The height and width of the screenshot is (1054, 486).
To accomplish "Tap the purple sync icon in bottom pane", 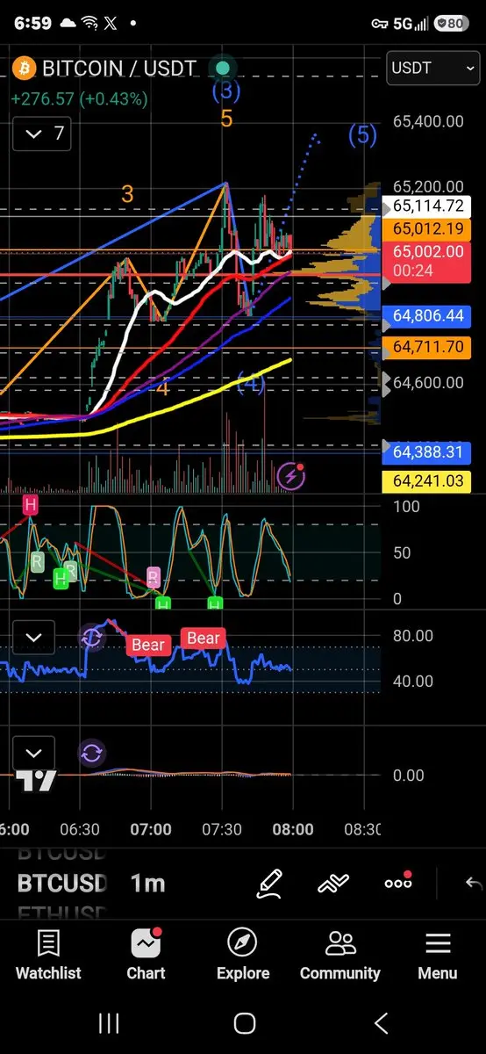I will click(x=92, y=753).
